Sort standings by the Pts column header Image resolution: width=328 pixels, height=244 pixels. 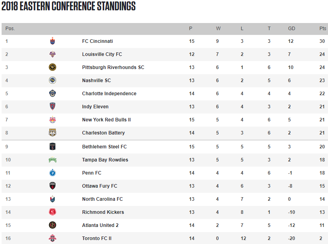tap(322, 29)
